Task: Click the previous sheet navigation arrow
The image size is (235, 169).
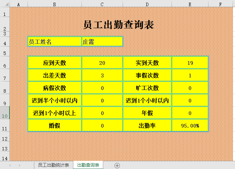Action: 10,165
